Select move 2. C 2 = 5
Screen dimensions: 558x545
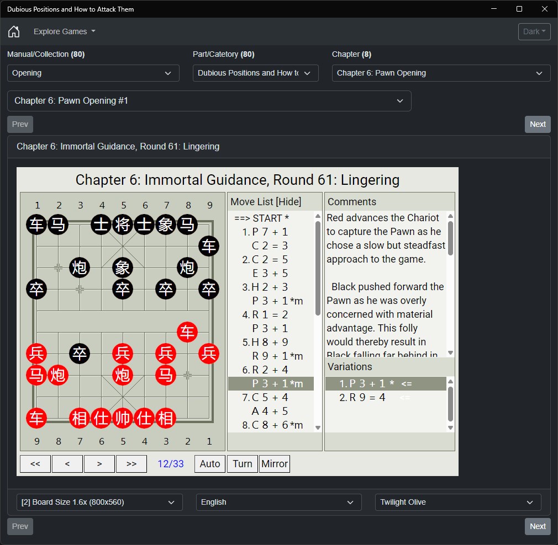271,260
